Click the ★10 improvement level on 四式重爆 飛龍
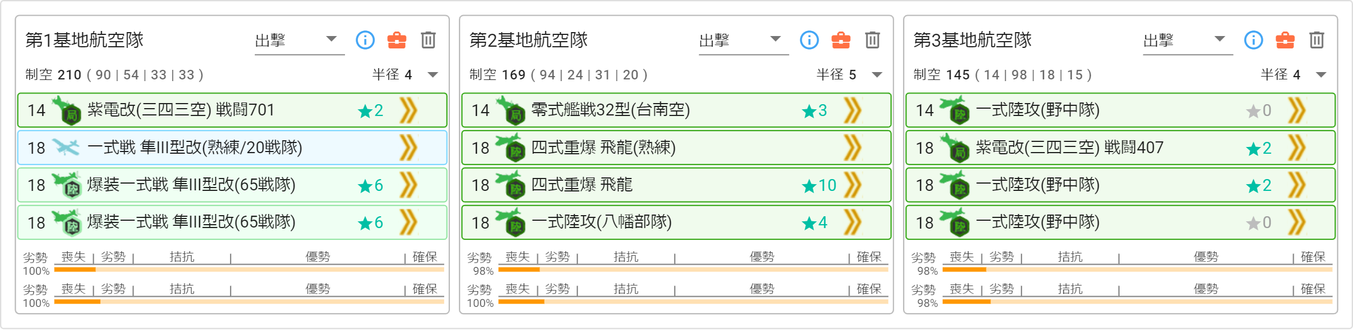 pos(820,185)
